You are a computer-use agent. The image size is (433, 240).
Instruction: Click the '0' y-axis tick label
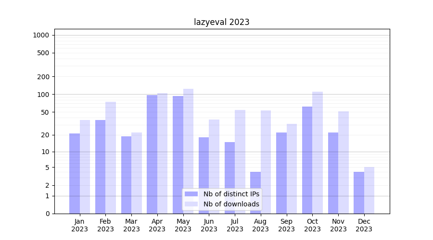coord(47,214)
